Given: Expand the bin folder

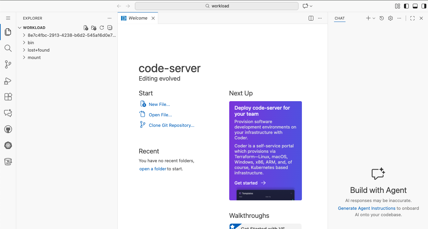Looking at the screenshot, I should [x=24, y=42].
